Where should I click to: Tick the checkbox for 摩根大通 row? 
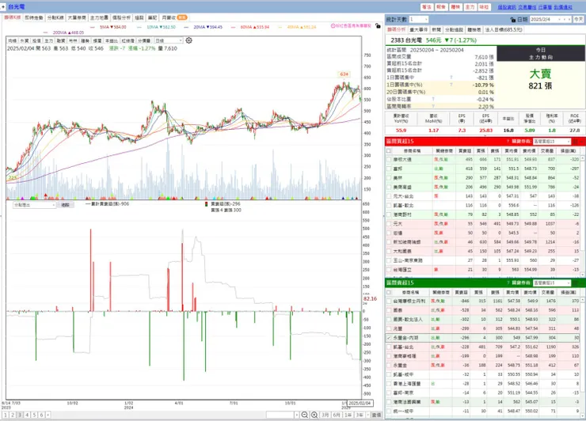tap(389, 160)
